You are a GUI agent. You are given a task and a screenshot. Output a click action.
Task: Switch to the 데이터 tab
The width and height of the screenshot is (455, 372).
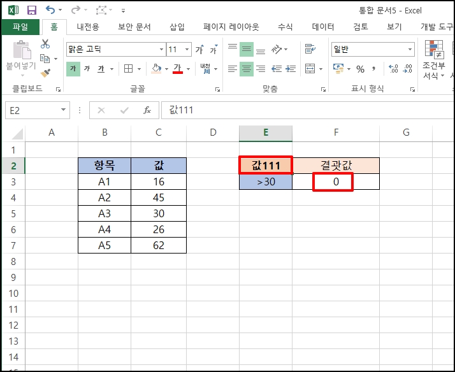pyautogui.click(x=323, y=27)
